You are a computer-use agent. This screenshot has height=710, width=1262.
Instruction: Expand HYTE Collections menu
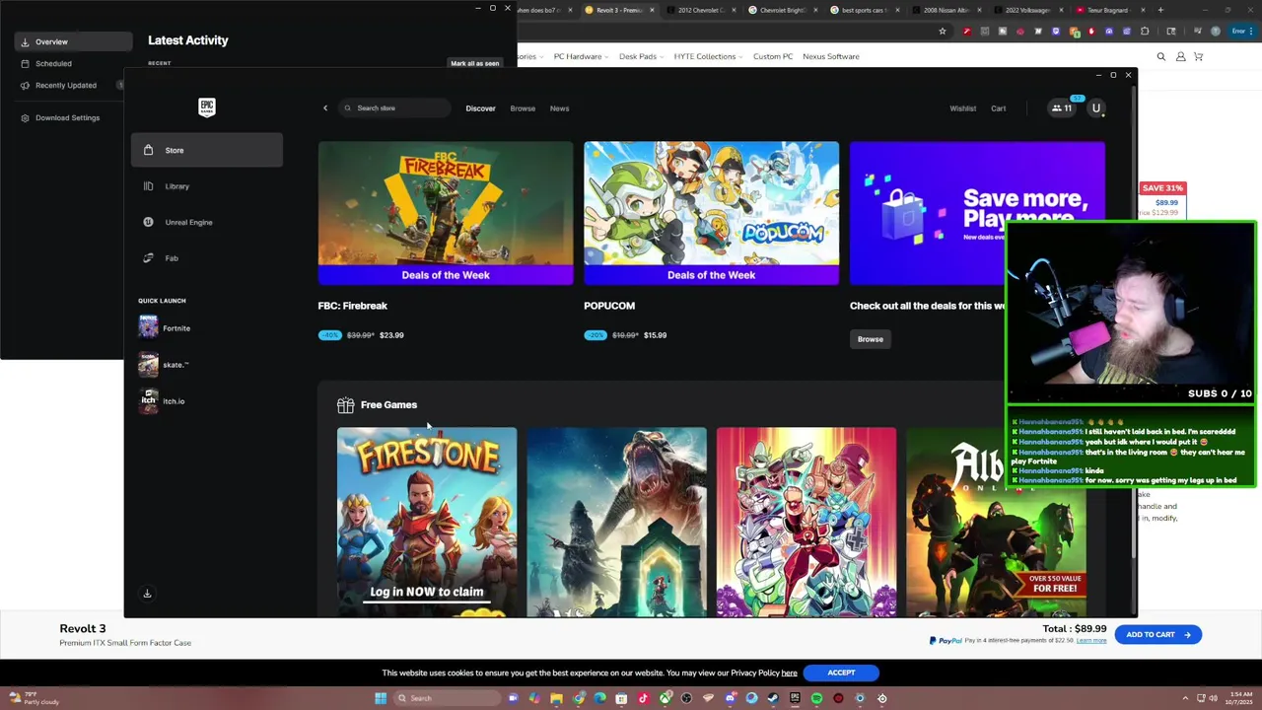tap(708, 56)
